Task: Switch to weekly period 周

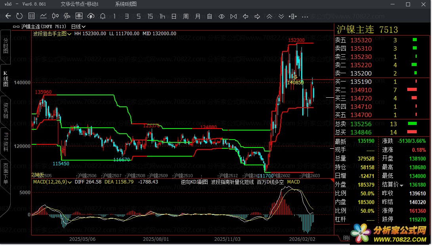Action: (186, 16)
